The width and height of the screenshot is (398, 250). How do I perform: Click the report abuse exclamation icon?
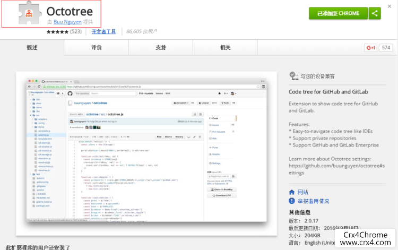point(292,201)
